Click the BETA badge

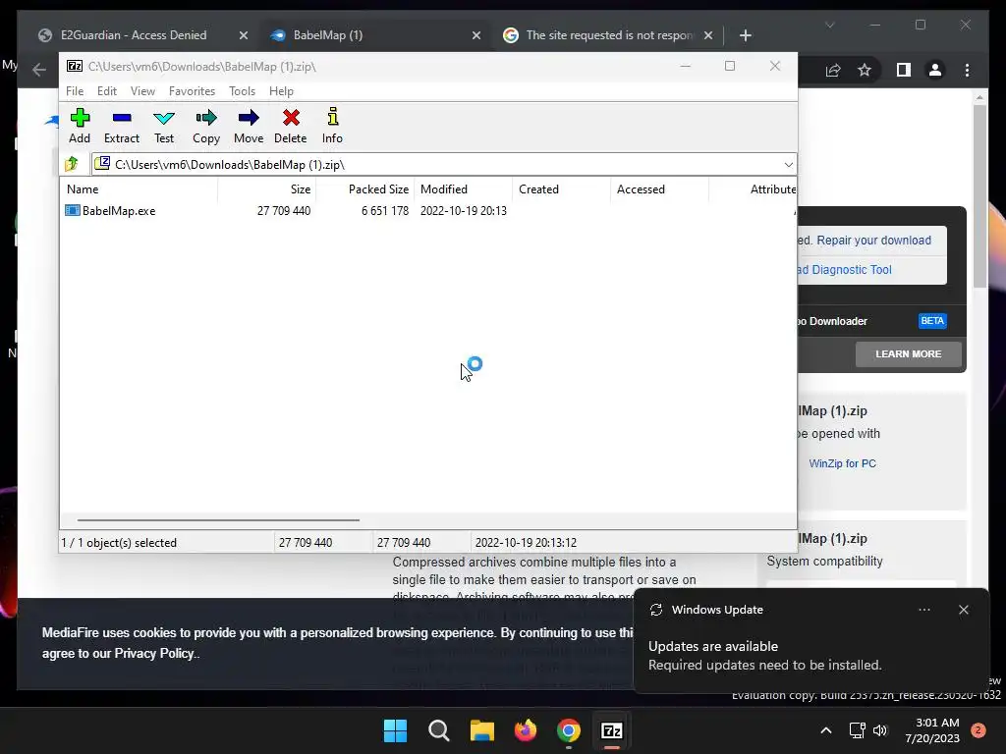click(932, 321)
